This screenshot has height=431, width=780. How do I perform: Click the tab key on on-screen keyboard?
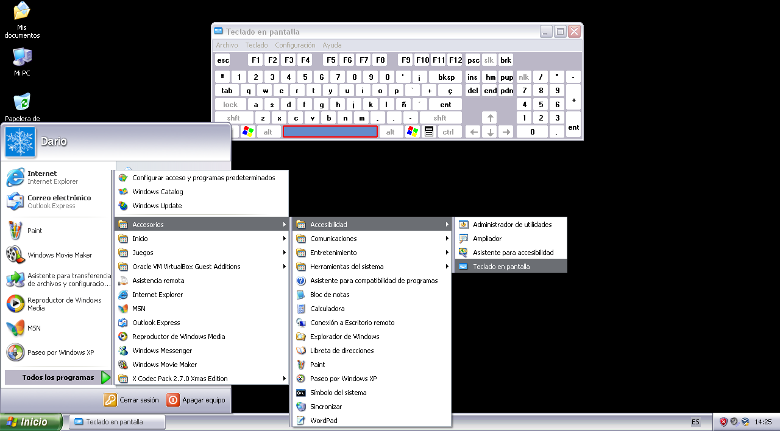click(227, 90)
